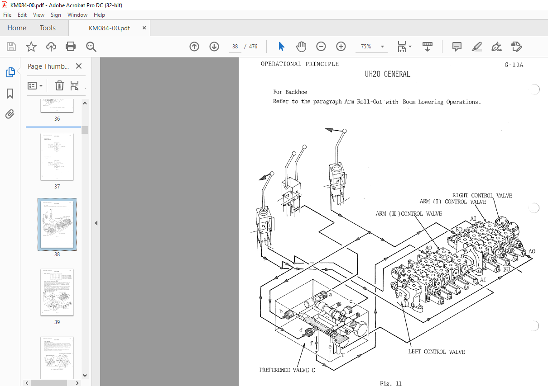The height and width of the screenshot is (386, 548).
Task: Select page 37 thumbnail
Action: click(57, 156)
